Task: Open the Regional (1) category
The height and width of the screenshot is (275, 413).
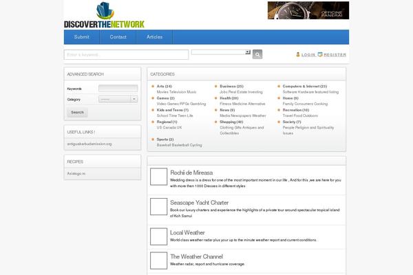Action: coord(167,122)
